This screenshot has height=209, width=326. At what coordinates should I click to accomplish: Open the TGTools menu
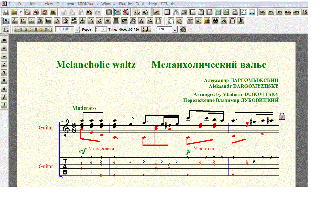click(168, 4)
